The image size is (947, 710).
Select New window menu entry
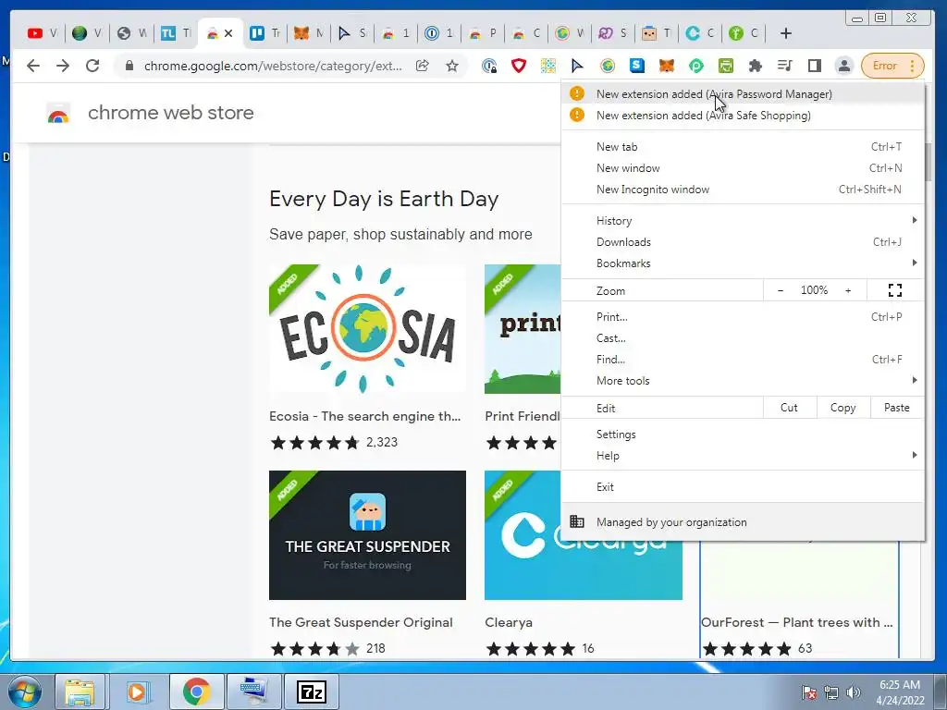(743, 168)
